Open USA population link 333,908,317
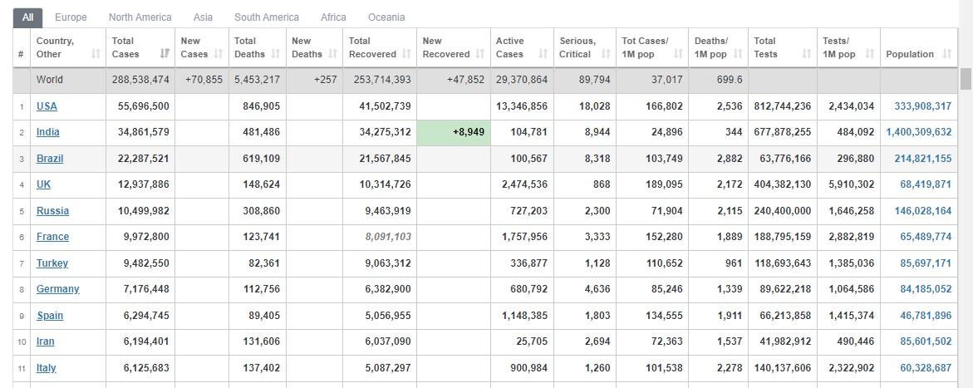 [x=923, y=106]
